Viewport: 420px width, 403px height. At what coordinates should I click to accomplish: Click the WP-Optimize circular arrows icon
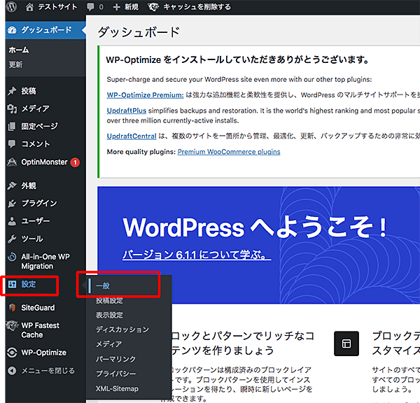tap(12, 353)
